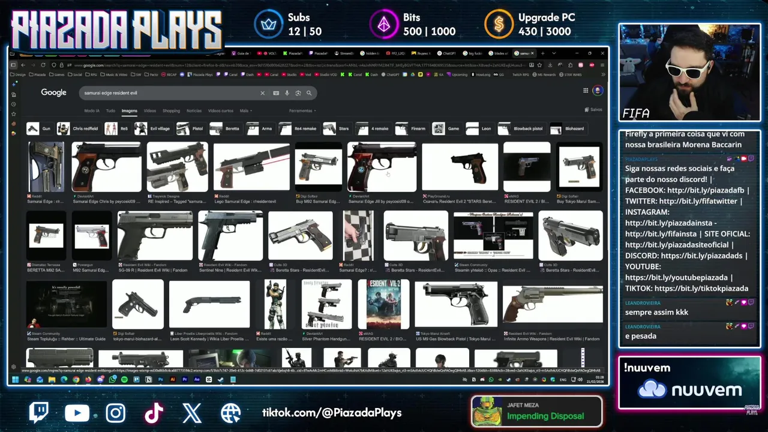This screenshot has width=768, height=432.
Task: Switch to the Shopping tab
Action: coord(171,111)
